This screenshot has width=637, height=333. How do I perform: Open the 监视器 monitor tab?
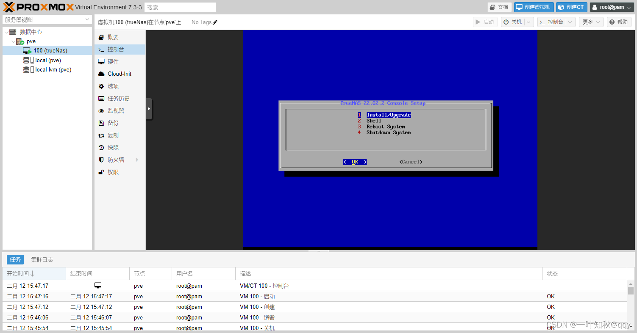click(120, 111)
